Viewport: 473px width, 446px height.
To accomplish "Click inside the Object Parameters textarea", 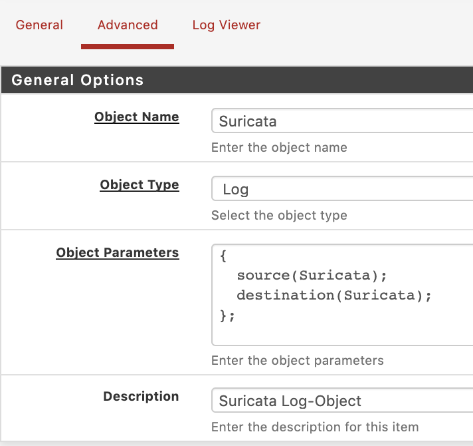I will point(342,295).
